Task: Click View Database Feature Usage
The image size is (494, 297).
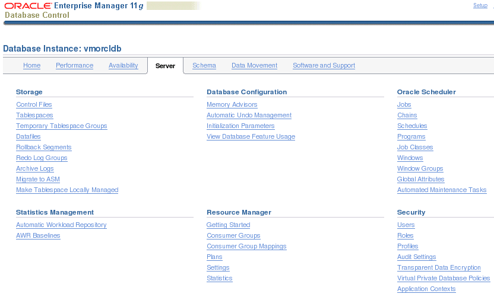Action: (251, 136)
